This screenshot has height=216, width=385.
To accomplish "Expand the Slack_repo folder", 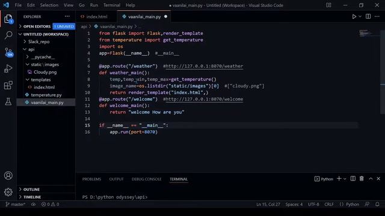I will pos(46,41).
